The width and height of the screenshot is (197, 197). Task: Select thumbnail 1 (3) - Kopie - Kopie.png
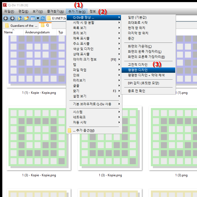click(x=39, y=138)
